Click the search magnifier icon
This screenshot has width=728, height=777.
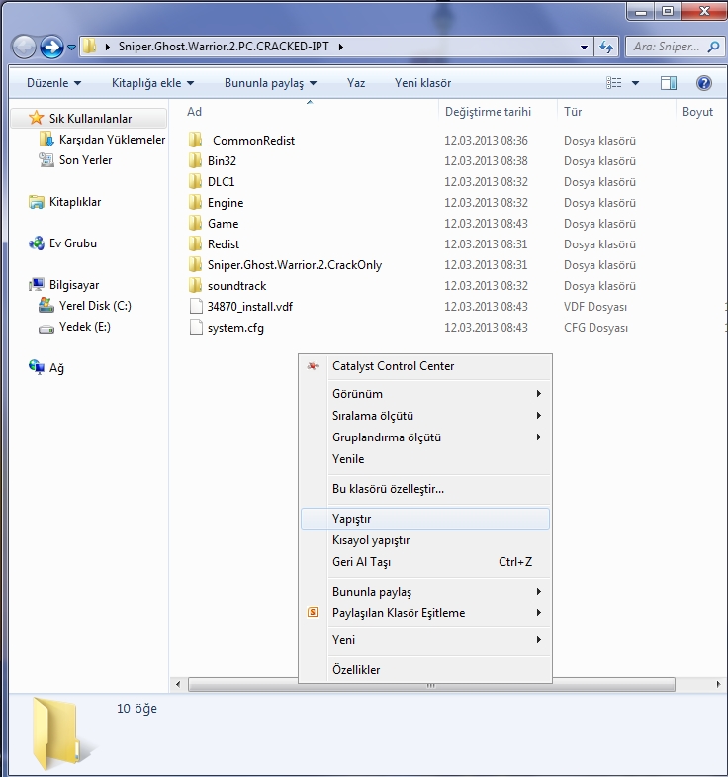tap(713, 48)
